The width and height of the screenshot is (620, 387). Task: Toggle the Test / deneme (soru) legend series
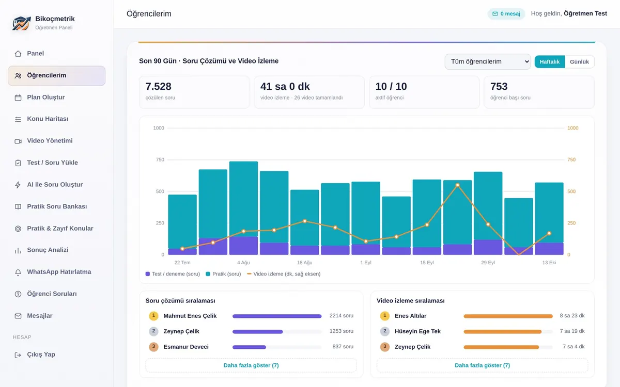pos(173,274)
